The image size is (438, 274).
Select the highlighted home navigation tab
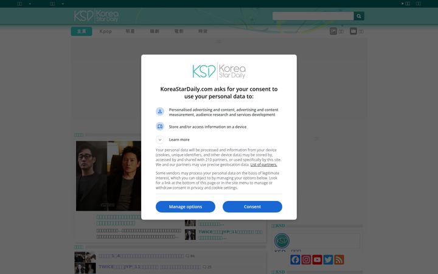(82, 31)
